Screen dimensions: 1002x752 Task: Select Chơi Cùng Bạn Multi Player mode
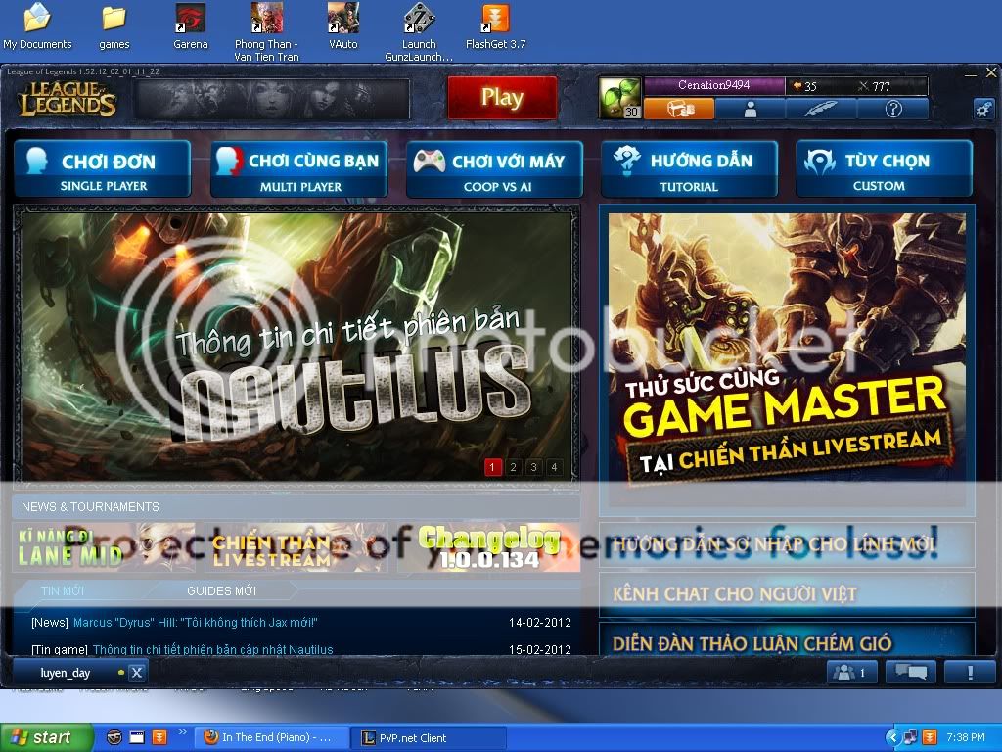pos(299,168)
